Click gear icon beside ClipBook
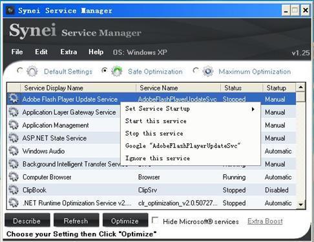The image size is (314, 242). point(14,190)
